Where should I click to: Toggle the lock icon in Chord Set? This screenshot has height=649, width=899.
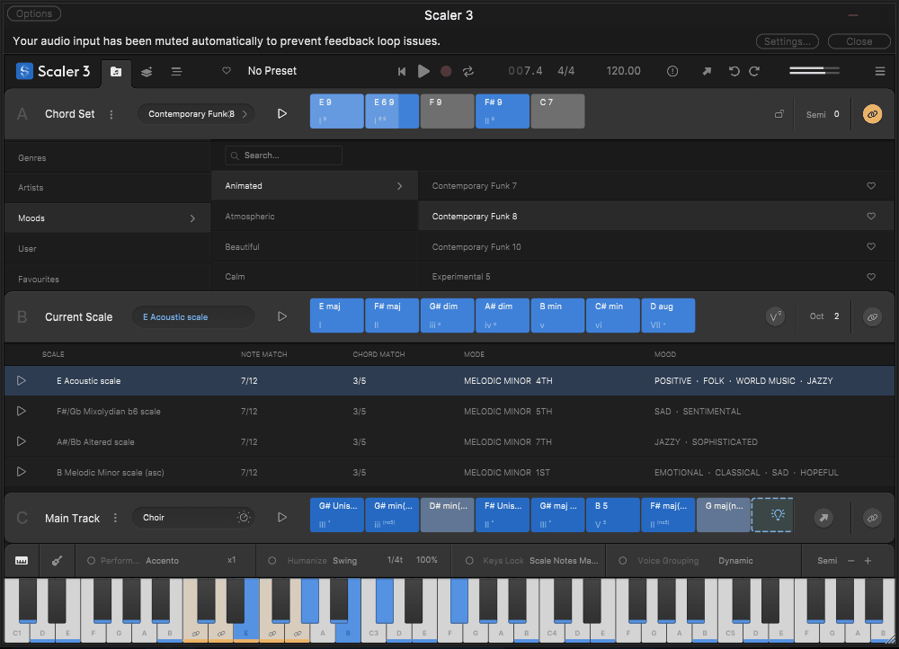click(779, 114)
